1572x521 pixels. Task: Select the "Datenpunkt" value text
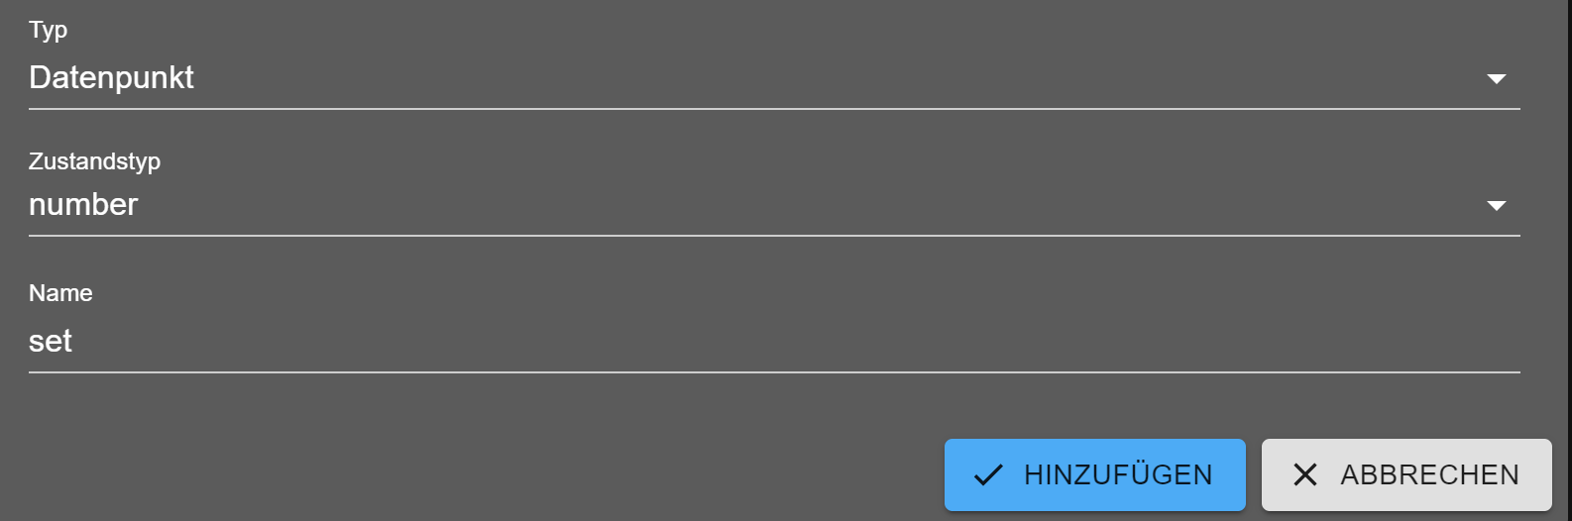pyautogui.click(x=111, y=77)
